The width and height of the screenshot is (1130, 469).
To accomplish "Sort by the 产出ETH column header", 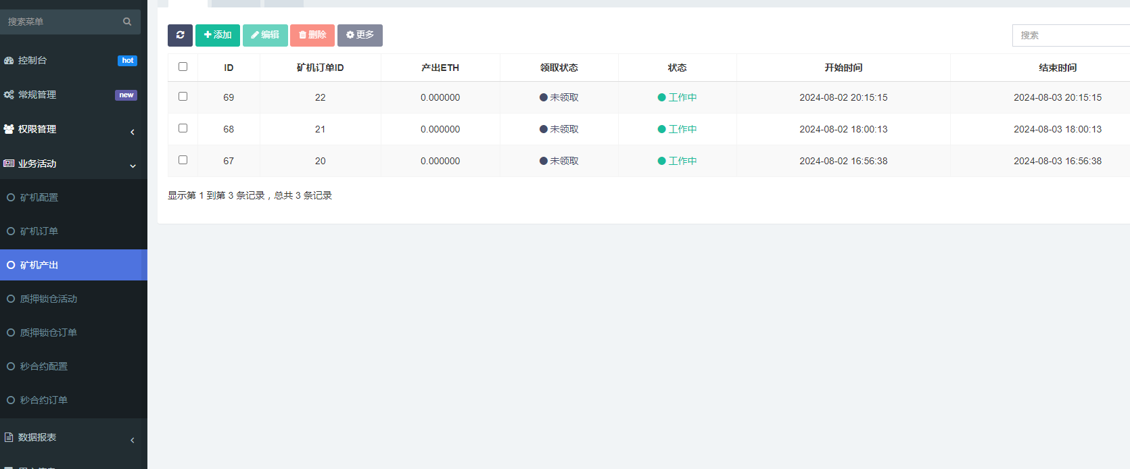I will (440, 68).
